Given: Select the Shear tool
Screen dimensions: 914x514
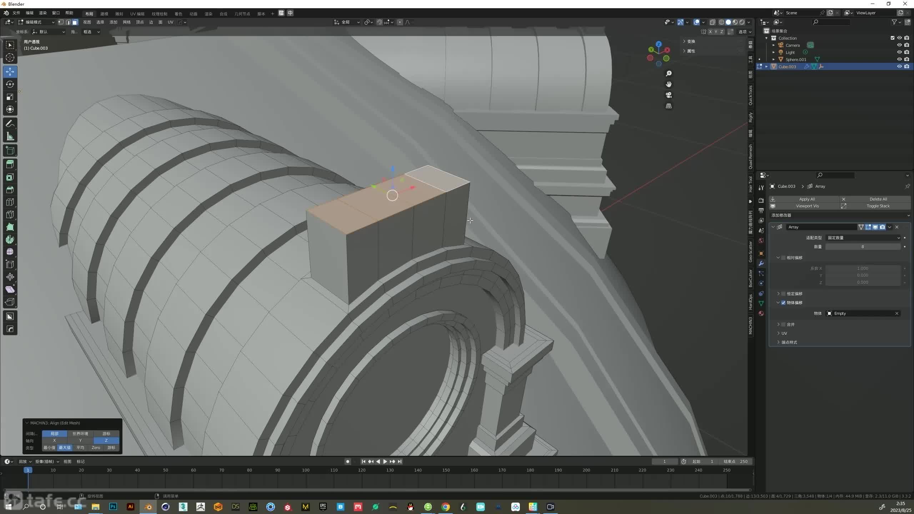Looking at the screenshot, I should [x=10, y=289].
